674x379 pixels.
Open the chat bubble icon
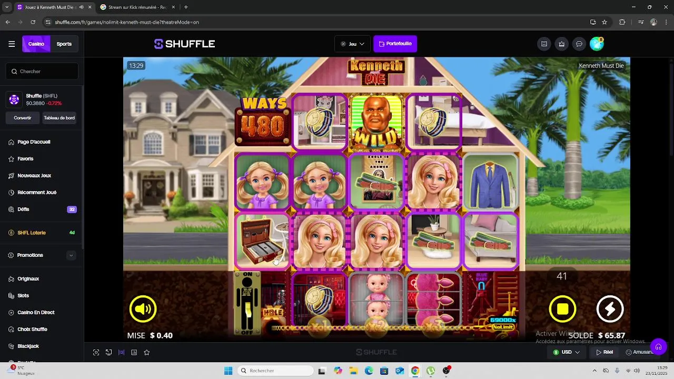point(579,44)
